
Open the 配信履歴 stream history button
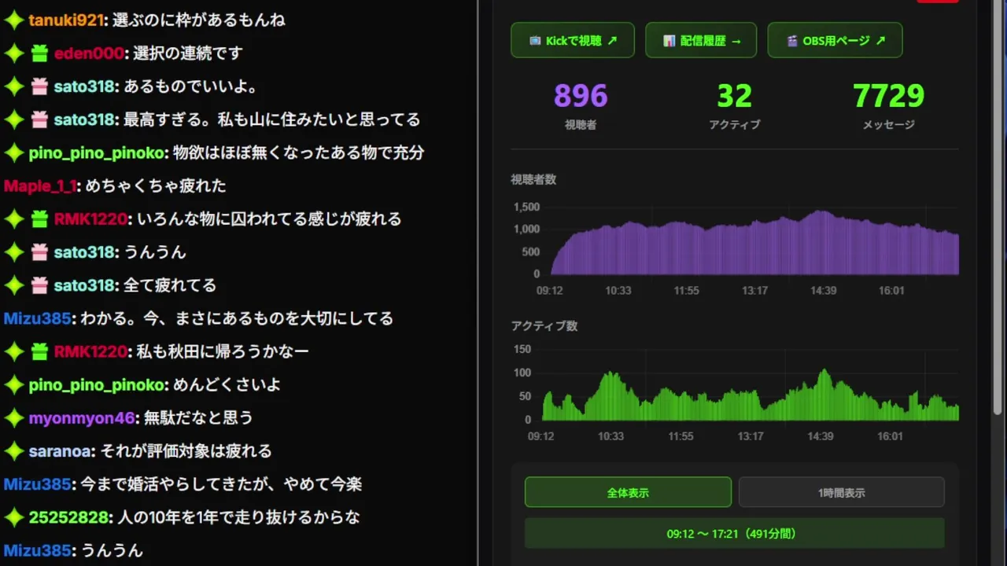click(x=701, y=40)
